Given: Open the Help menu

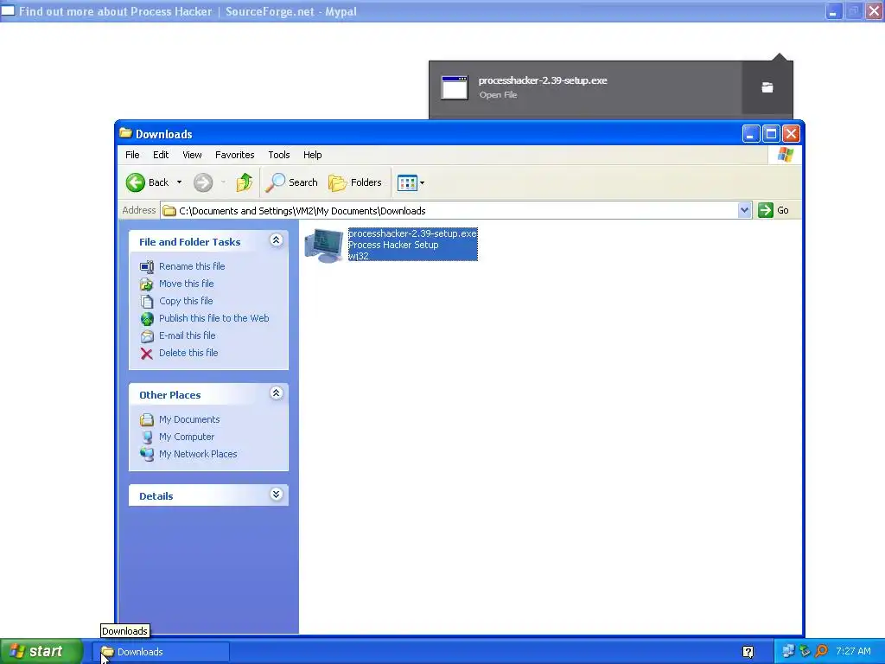Looking at the screenshot, I should point(312,155).
